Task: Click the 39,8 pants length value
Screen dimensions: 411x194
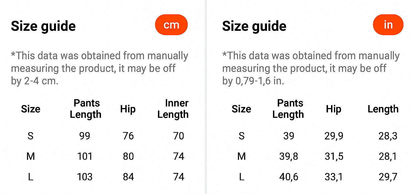Action: pos(288,156)
